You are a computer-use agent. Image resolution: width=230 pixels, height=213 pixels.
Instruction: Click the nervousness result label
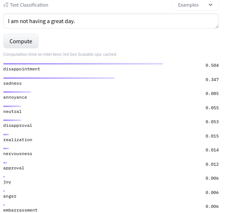(18, 154)
